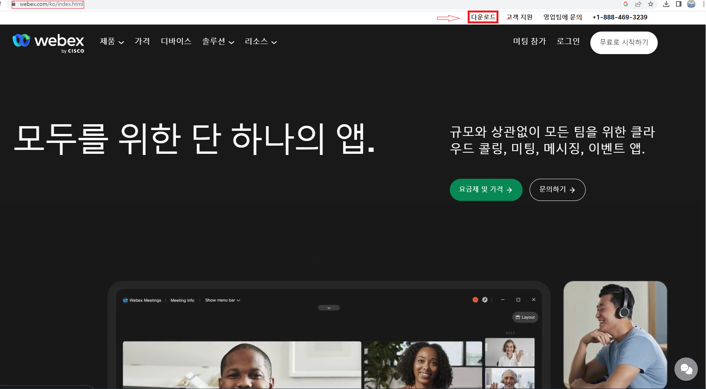Open the chat bubble support widget

pyautogui.click(x=686, y=369)
